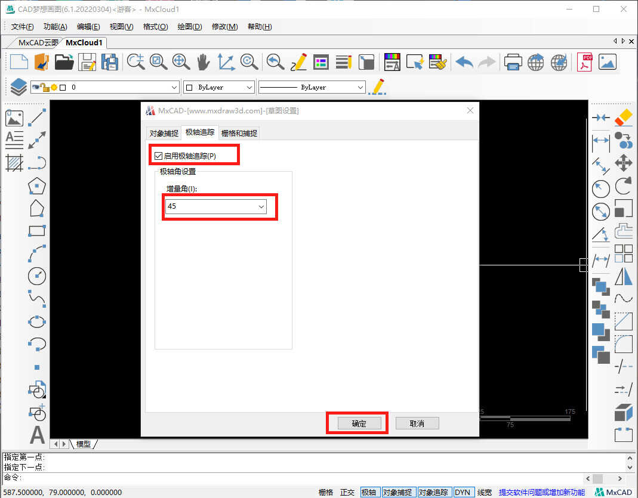Switch to the 栅格和捕捉 tab
The width and height of the screenshot is (638, 498).
tap(239, 133)
